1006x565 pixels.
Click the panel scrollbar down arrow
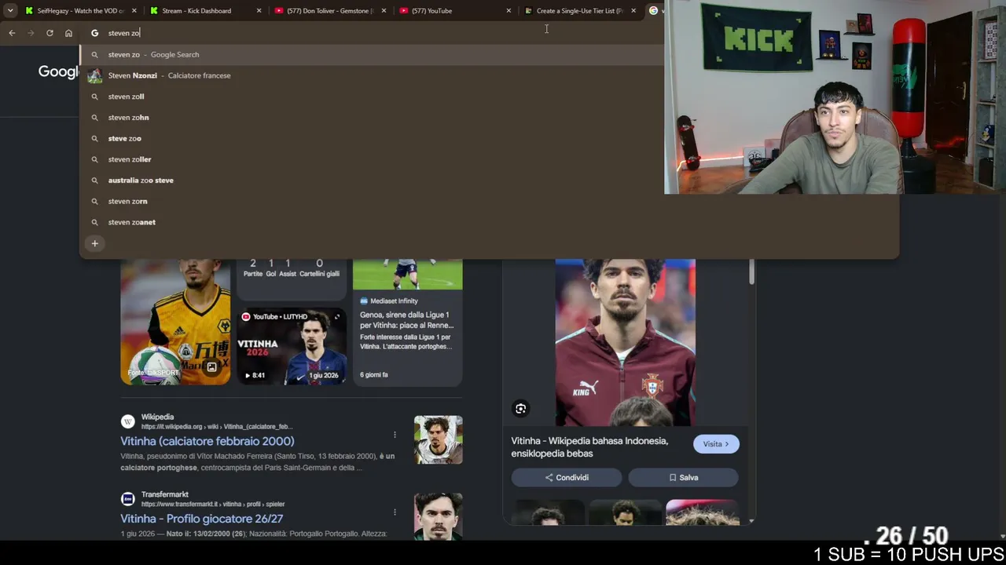point(751,520)
